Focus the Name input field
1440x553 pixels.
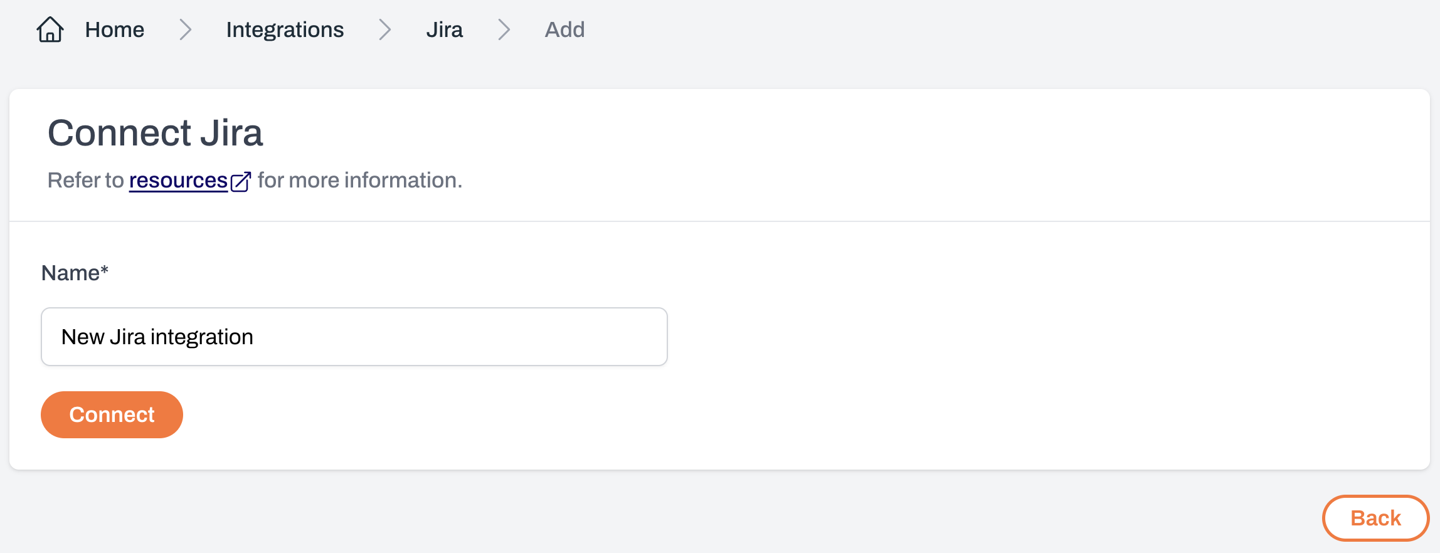click(354, 337)
